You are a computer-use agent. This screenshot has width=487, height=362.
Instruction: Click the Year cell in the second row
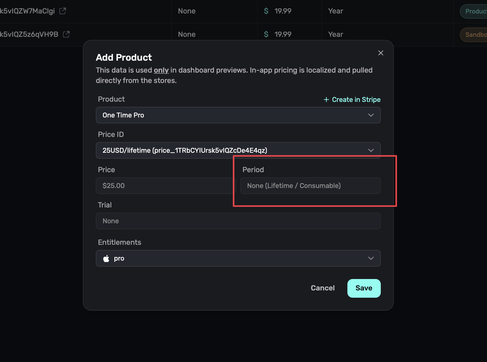click(335, 34)
